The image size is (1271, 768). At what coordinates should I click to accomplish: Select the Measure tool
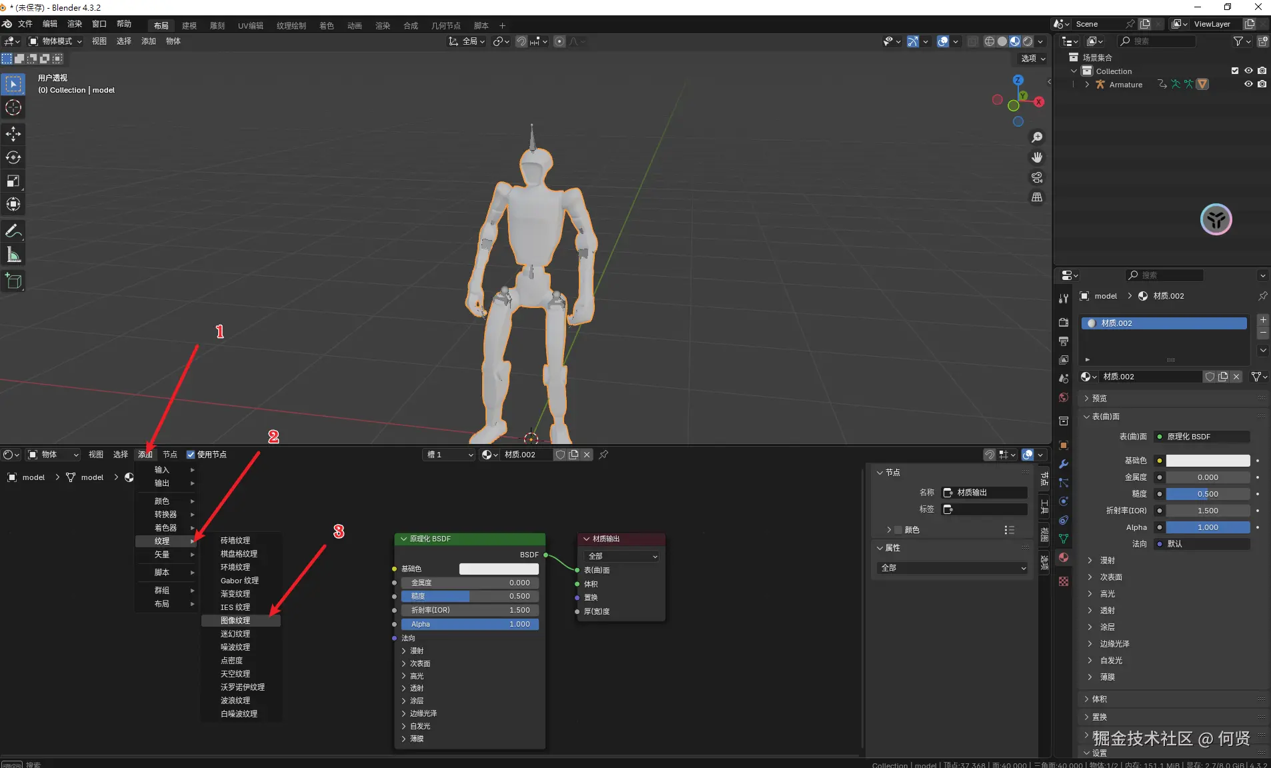point(13,255)
